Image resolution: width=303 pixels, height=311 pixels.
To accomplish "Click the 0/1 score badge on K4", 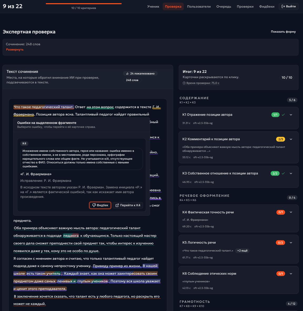I will (x=281, y=212).
